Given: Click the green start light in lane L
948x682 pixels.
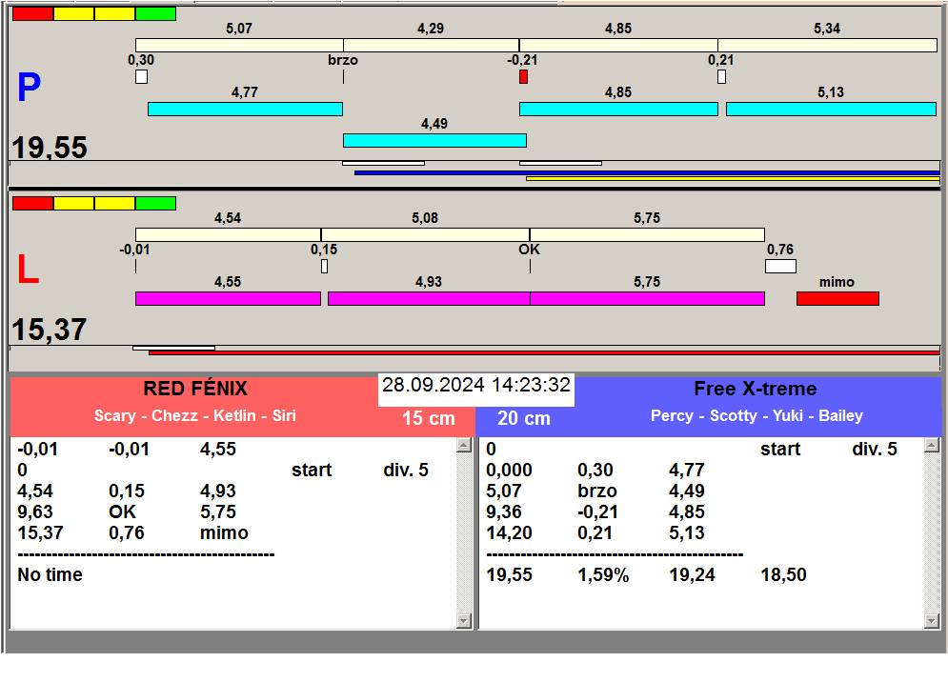Looking at the screenshot, I should tap(156, 203).
